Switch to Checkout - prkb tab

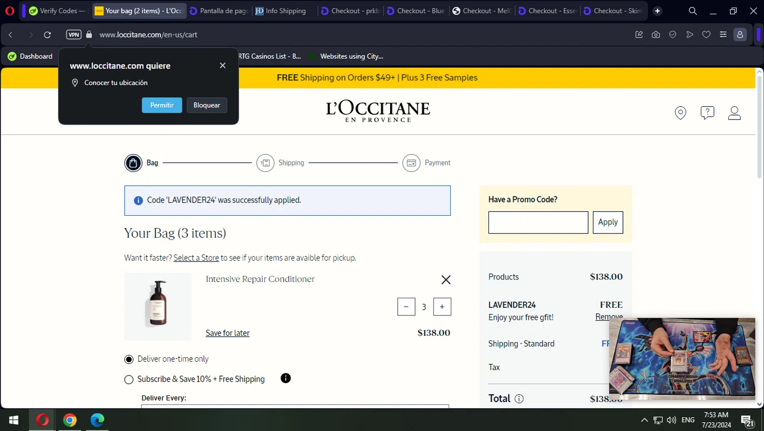click(x=350, y=11)
